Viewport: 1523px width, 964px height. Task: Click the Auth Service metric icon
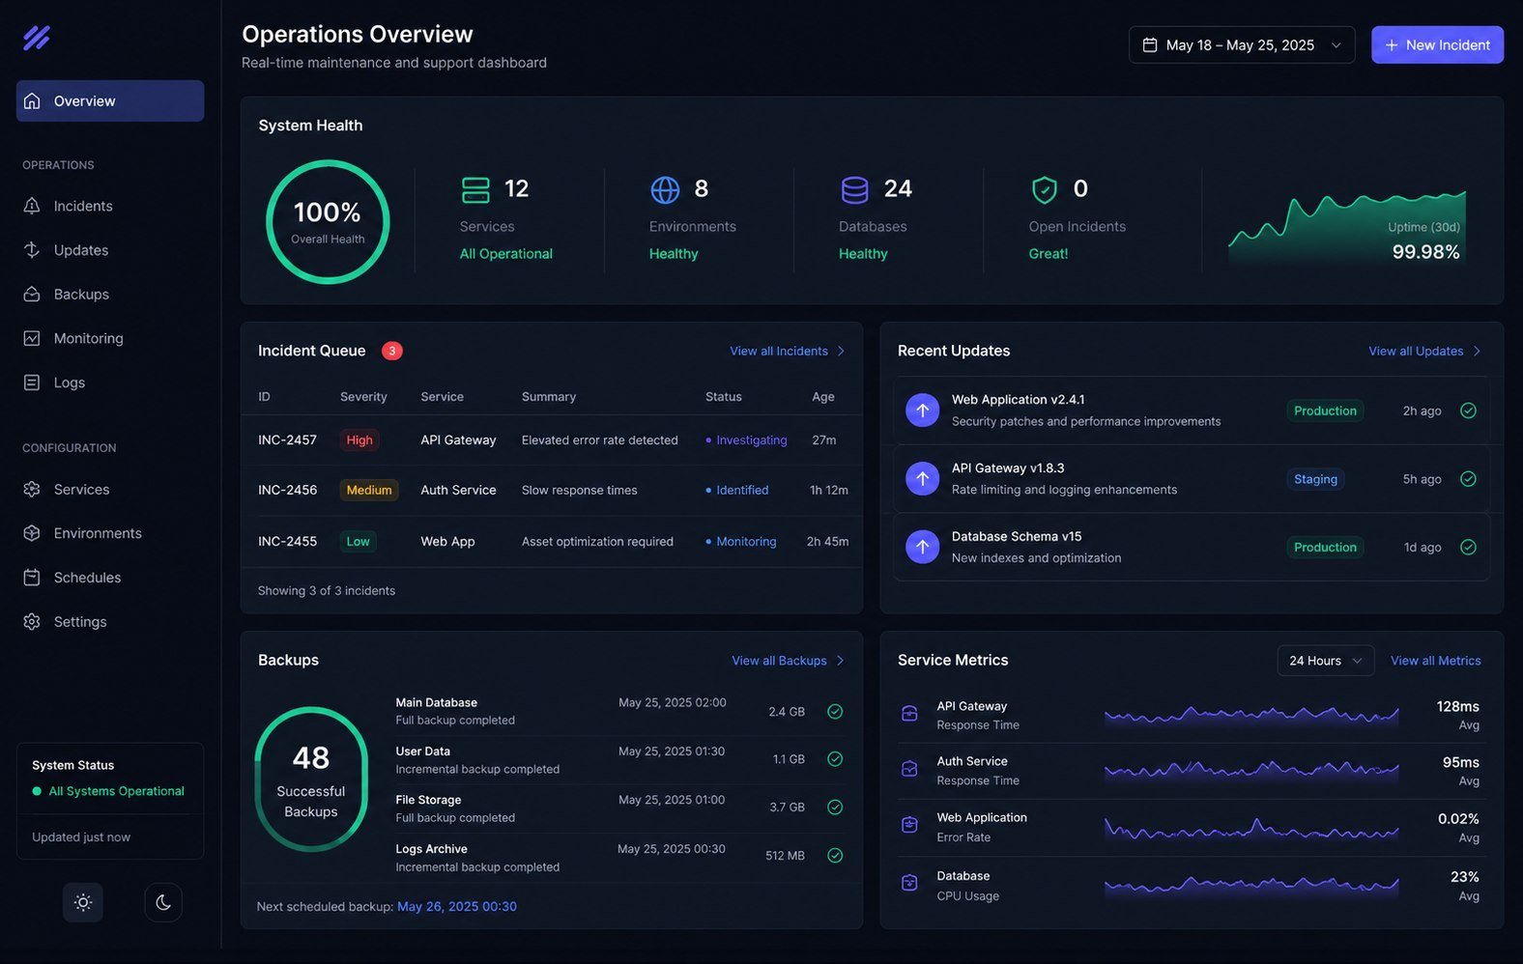909,769
